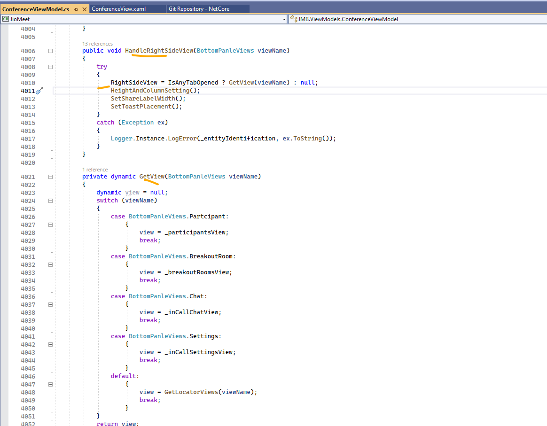Image resolution: width=547 pixels, height=426 pixels.
Task: Click the class icon before JMB.ViewModels.ConferenceViewModel
Action: pos(293,19)
